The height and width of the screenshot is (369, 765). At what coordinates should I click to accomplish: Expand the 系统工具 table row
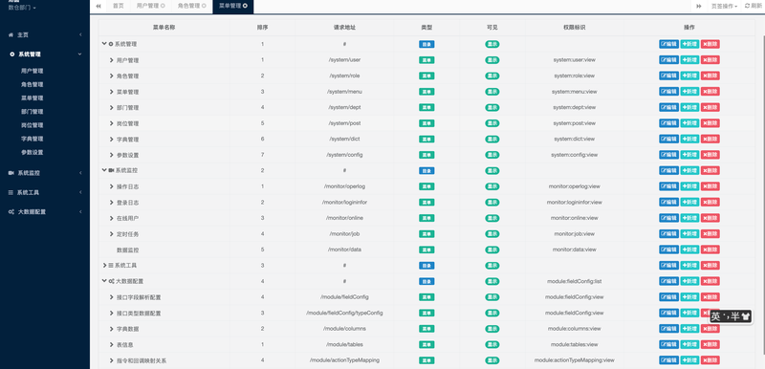coord(104,266)
